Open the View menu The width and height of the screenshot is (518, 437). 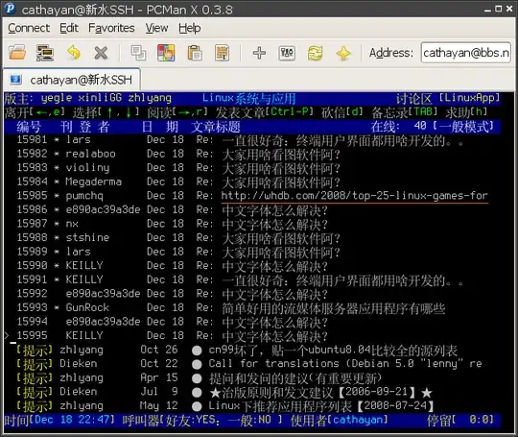click(156, 28)
